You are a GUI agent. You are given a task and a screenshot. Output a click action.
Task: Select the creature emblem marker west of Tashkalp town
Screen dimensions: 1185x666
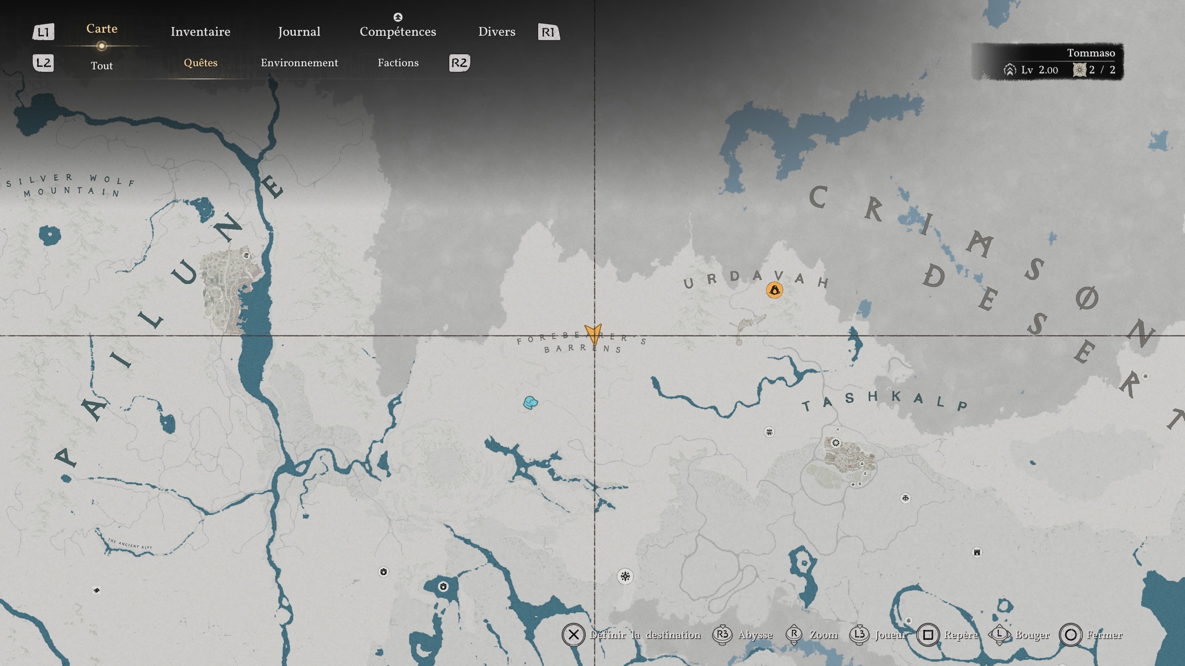[x=769, y=432]
